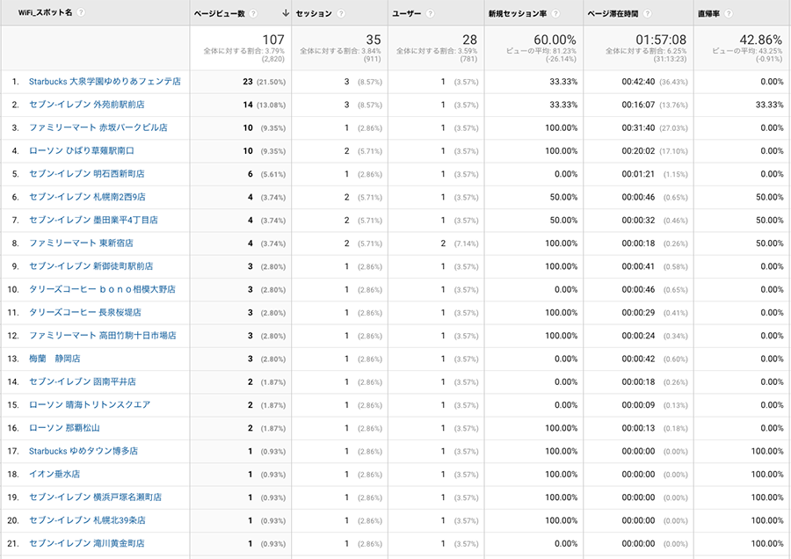Select page views 6 (5.61%) cell

click(266, 174)
